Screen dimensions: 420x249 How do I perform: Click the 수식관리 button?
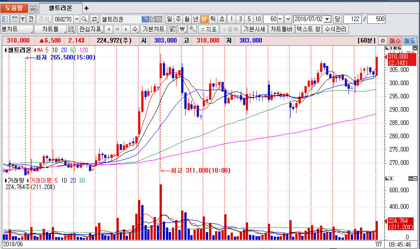336,29
